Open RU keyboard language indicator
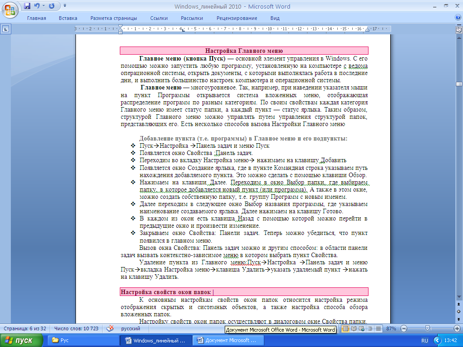This screenshot has height=347, width=463. click(x=425, y=341)
